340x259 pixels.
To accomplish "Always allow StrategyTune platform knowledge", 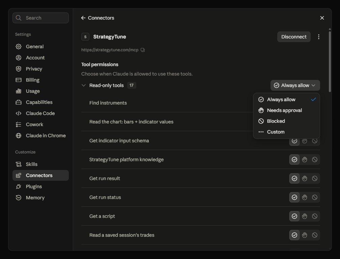I will point(294,160).
